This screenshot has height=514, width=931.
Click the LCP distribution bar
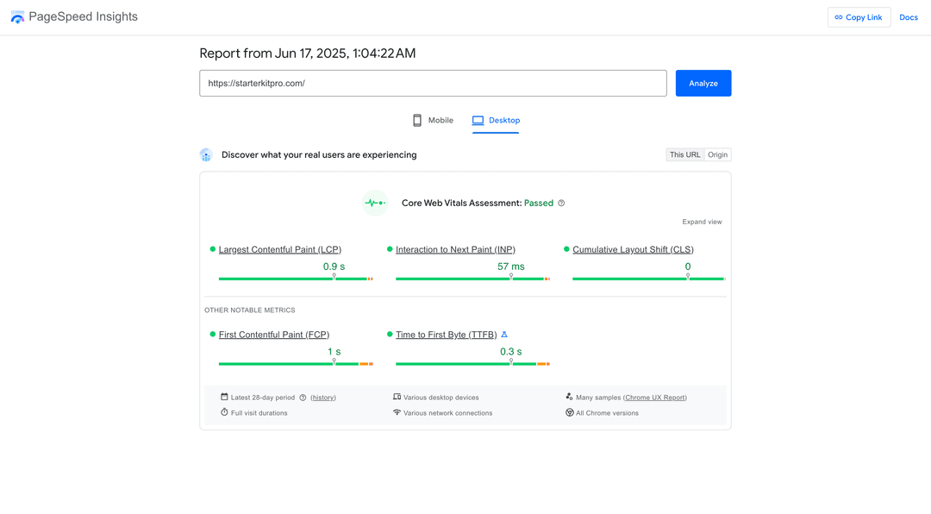[x=296, y=279]
